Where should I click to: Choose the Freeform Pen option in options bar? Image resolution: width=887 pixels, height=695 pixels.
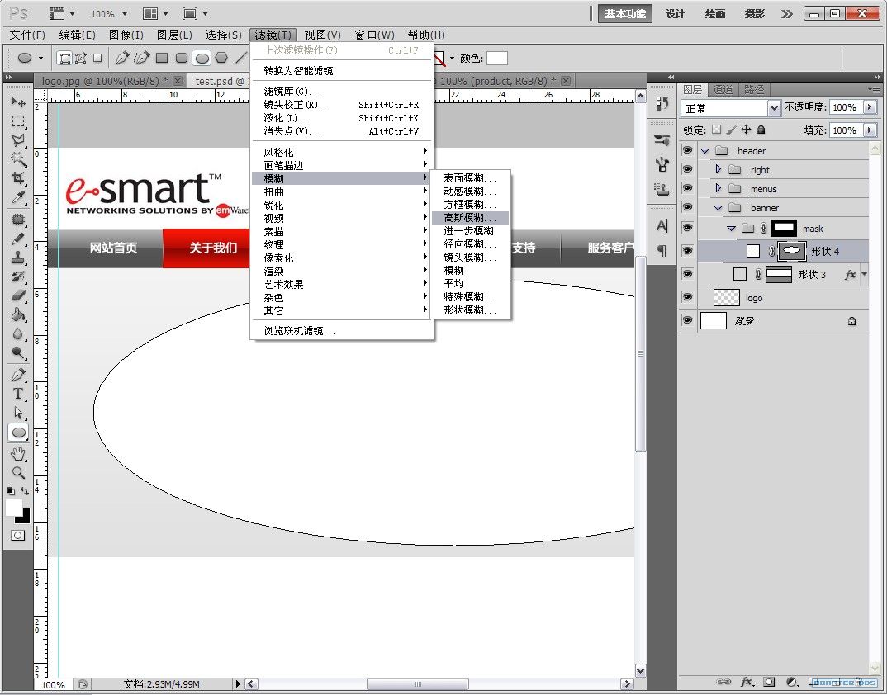click(141, 58)
